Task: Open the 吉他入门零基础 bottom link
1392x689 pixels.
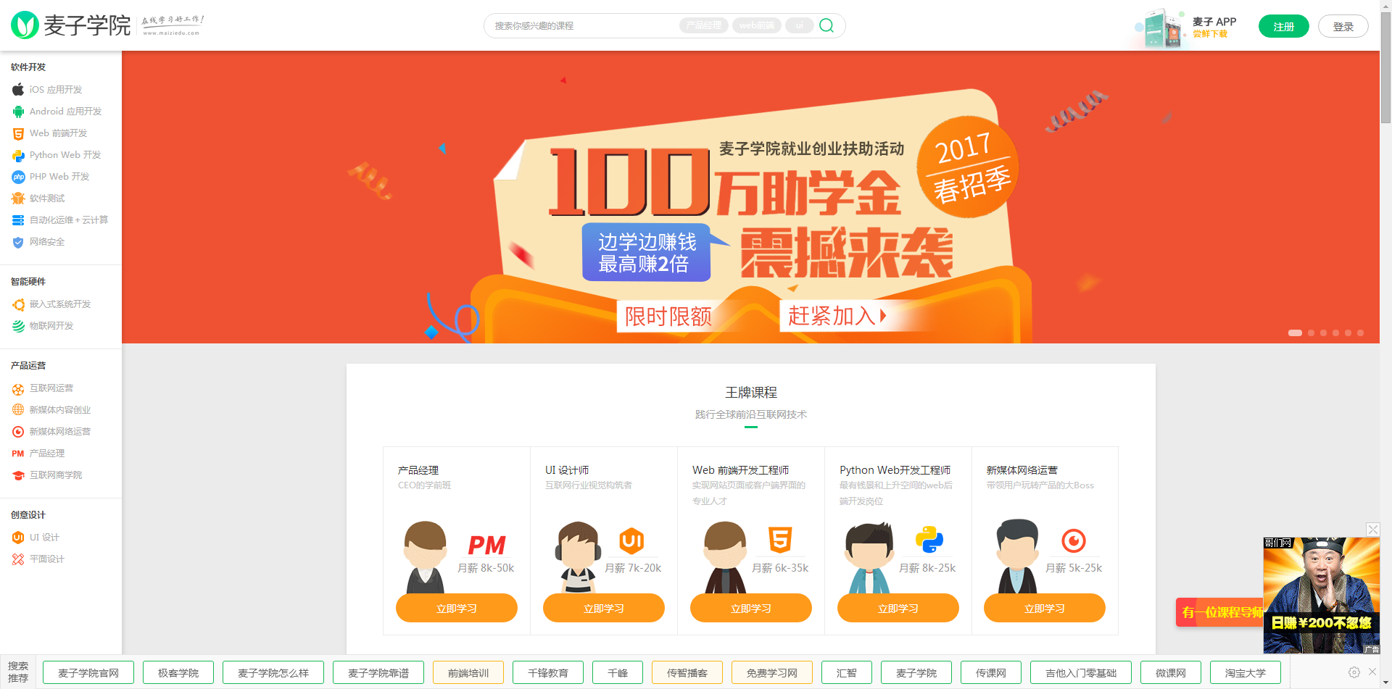Action: (1081, 672)
